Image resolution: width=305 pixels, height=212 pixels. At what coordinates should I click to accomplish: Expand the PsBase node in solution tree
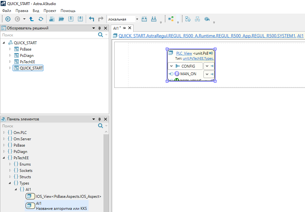(x=10, y=49)
